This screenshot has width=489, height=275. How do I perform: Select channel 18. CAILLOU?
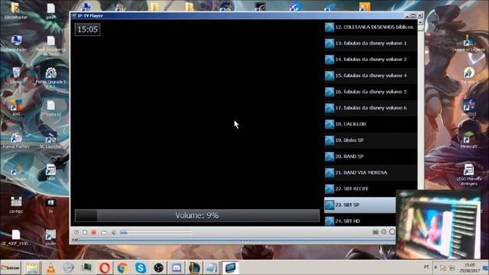(x=370, y=124)
